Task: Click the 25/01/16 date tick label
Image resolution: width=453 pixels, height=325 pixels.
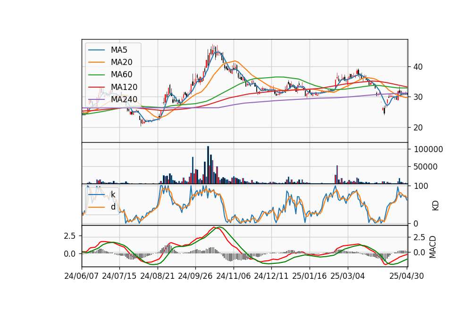Action: click(x=310, y=276)
